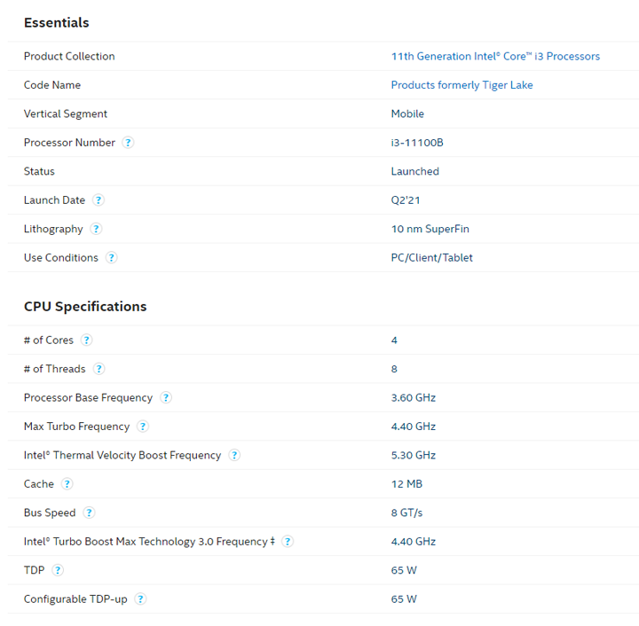Screen dimensions: 639x626
Task: Select the i3-11100B processor number value
Action: (417, 143)
